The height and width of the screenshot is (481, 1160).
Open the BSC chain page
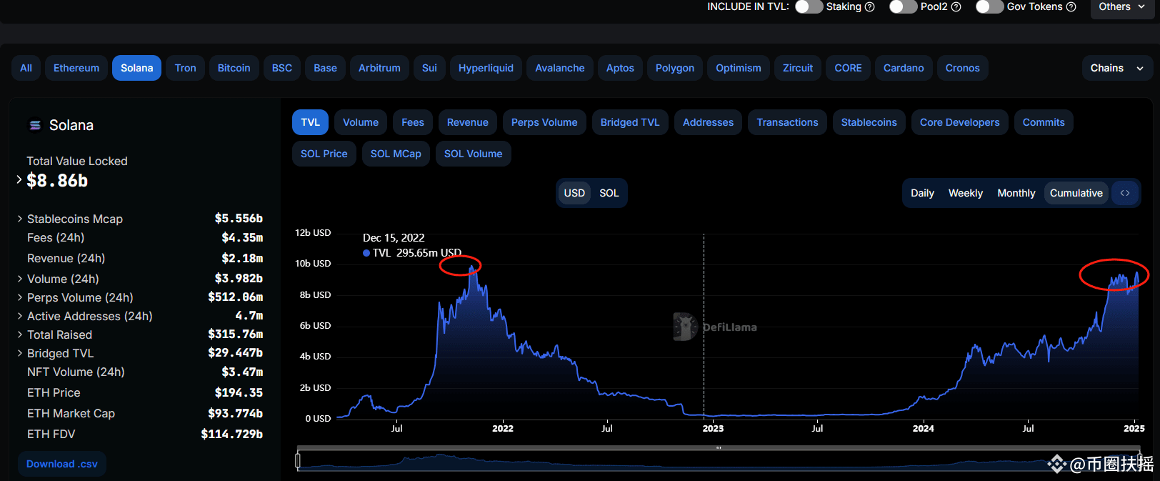coord(282,68)
